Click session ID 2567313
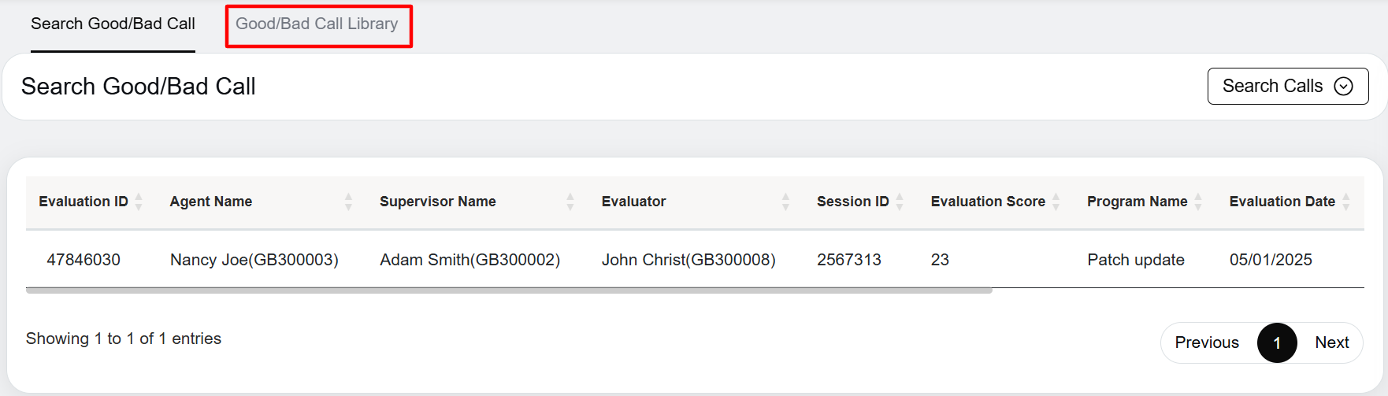 [x=848, y=260]
